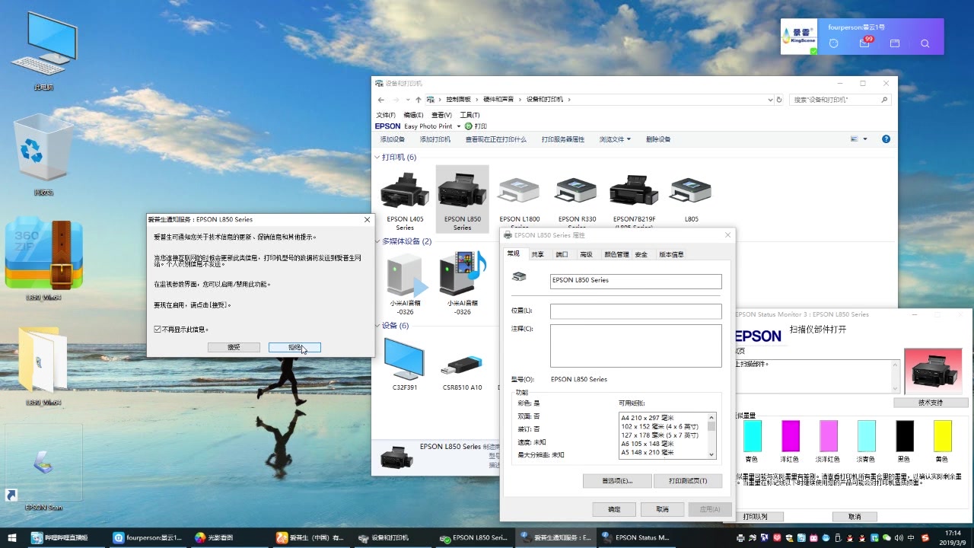The height and width of the screenshot is (548, 974).
Task: Click the magenta 洋红色 ink level swatch
Action: pos(791,436)
